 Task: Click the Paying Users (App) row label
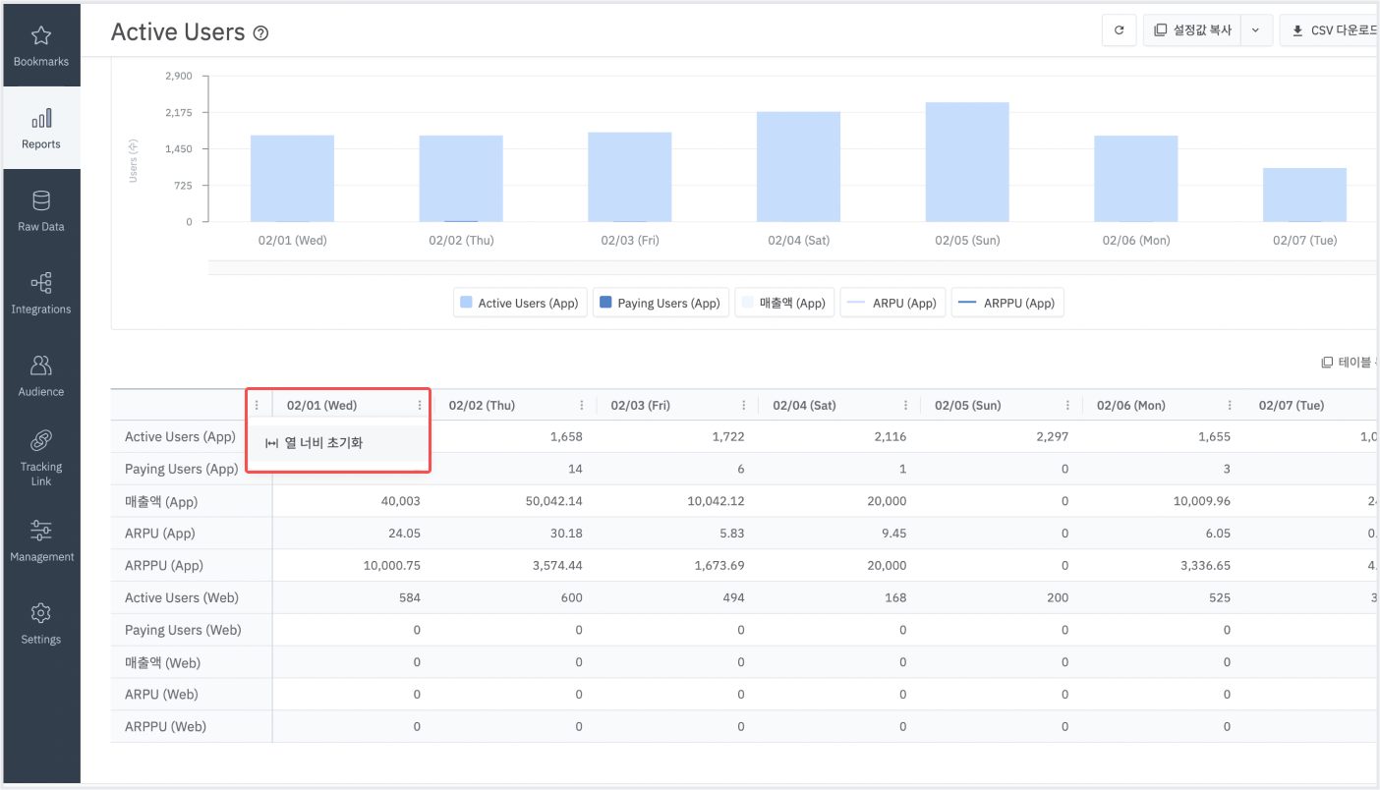(x=181, y=469)
